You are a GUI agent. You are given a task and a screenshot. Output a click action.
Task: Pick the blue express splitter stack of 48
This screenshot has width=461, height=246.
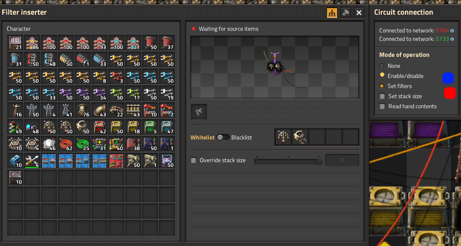[49, 60]
